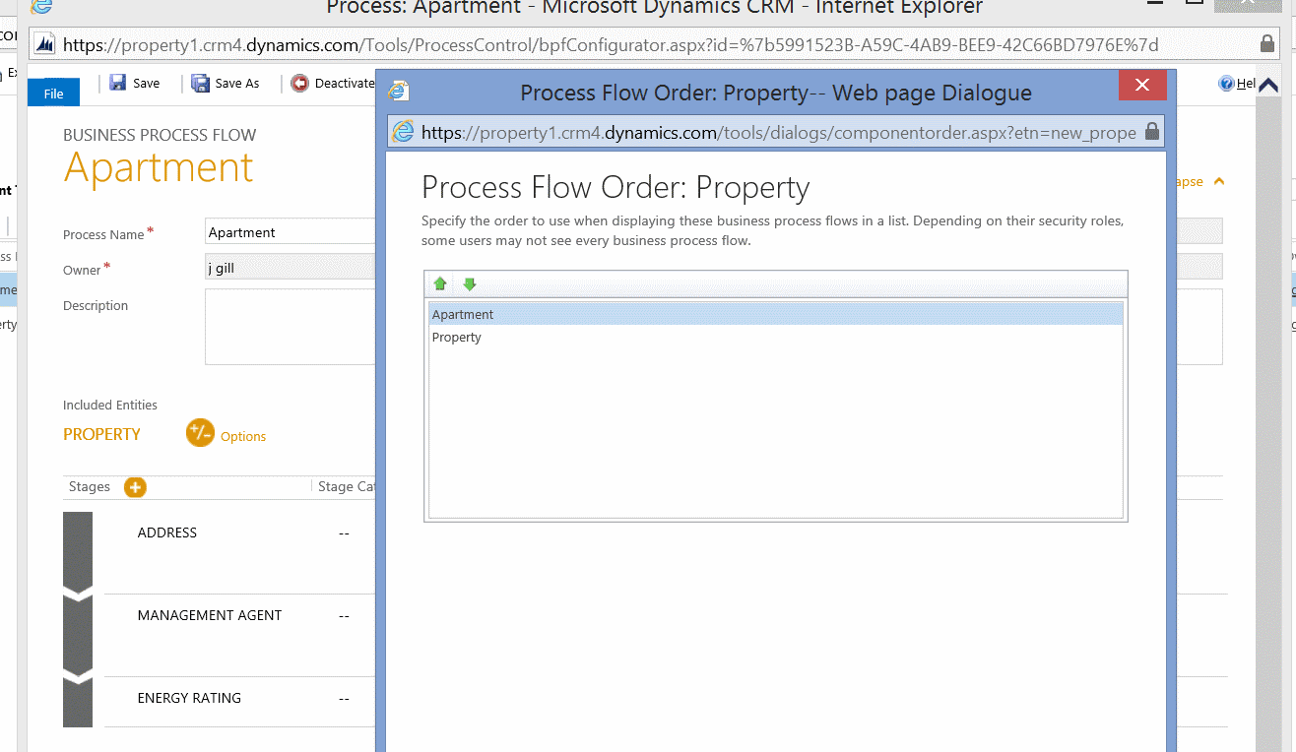Click the File tab in Apartment window
The image size is (1296, 752).
click(53, 94)
